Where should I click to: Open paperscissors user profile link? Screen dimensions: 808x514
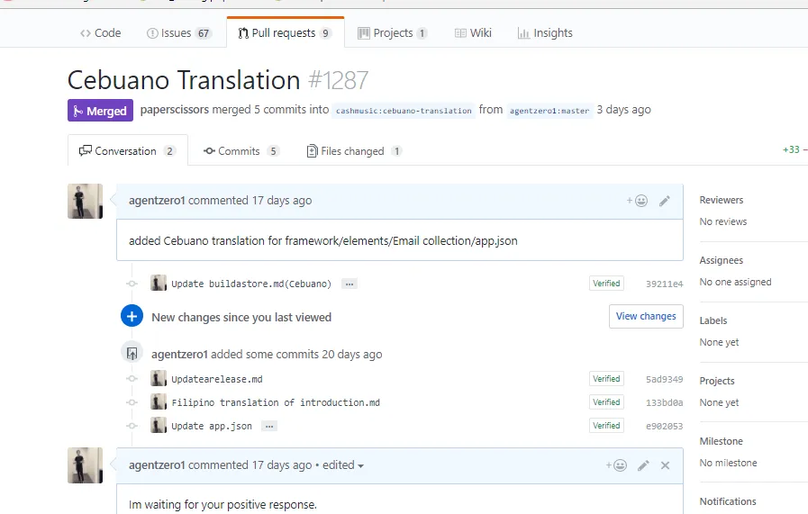click(174, 110)
